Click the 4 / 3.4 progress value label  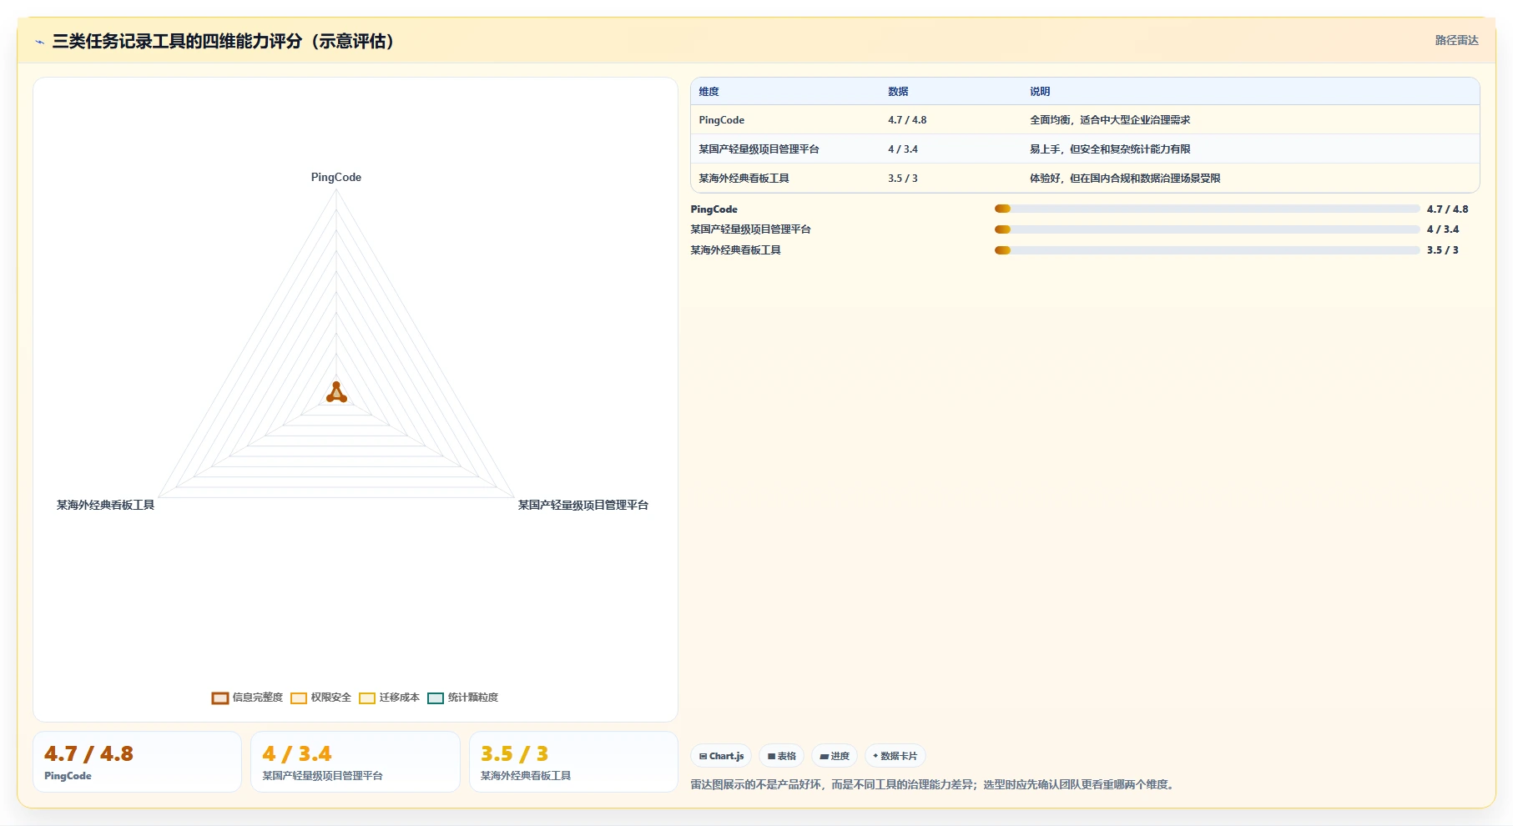click(1443, 229)
